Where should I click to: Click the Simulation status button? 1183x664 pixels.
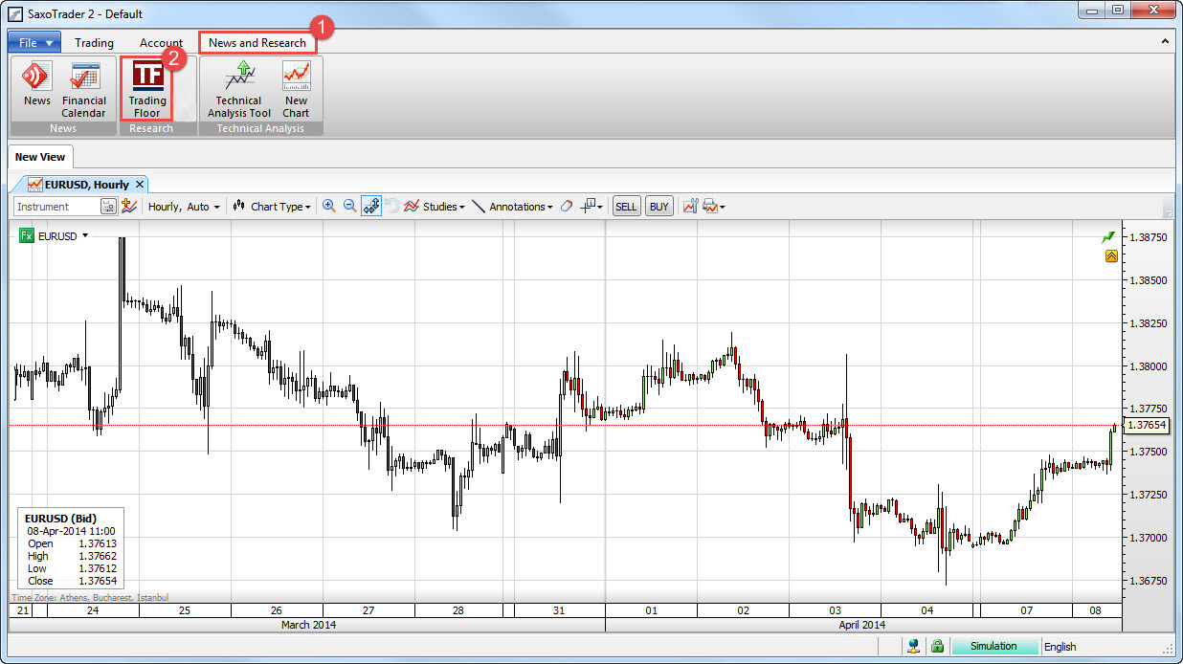point(993,646)
